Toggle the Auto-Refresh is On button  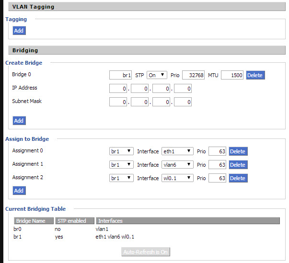coord(146,252)
